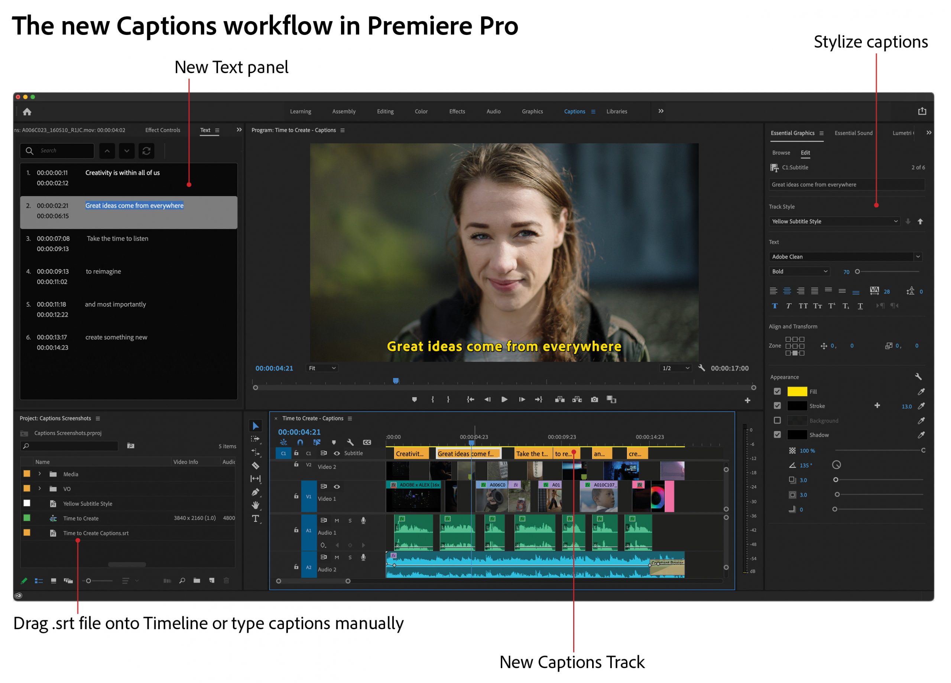The width and height of the screenshot is (951, 683).
Task: Click the Home icon
Action: click(27, 112)
